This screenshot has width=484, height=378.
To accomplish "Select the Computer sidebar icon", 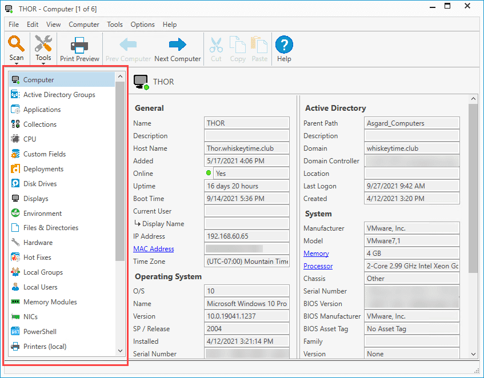I will 15,79.
